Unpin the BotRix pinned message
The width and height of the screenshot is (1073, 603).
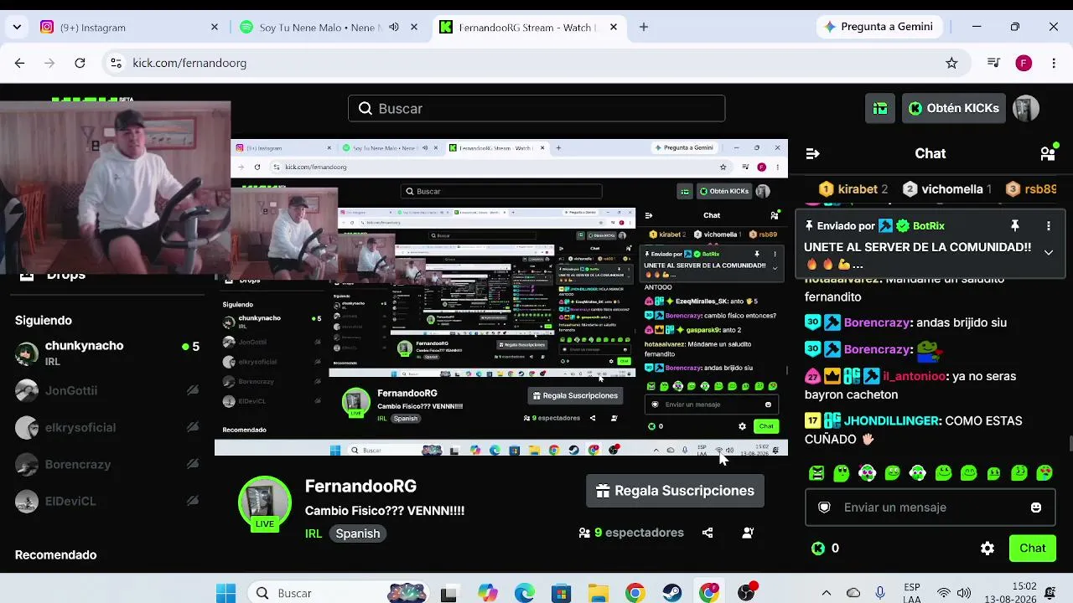point(1014,226)
